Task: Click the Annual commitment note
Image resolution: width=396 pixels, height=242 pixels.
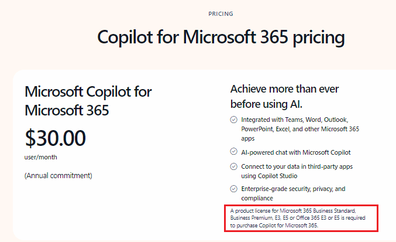Action: (x=58, y=176)
